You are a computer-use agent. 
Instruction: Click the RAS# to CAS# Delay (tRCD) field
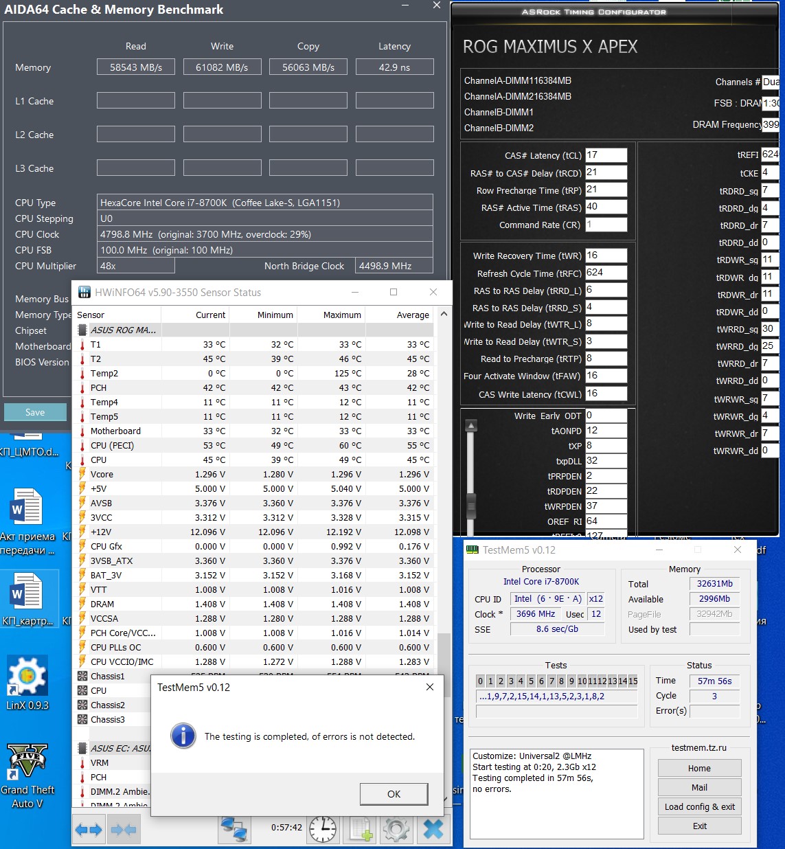tap(606, 172)
